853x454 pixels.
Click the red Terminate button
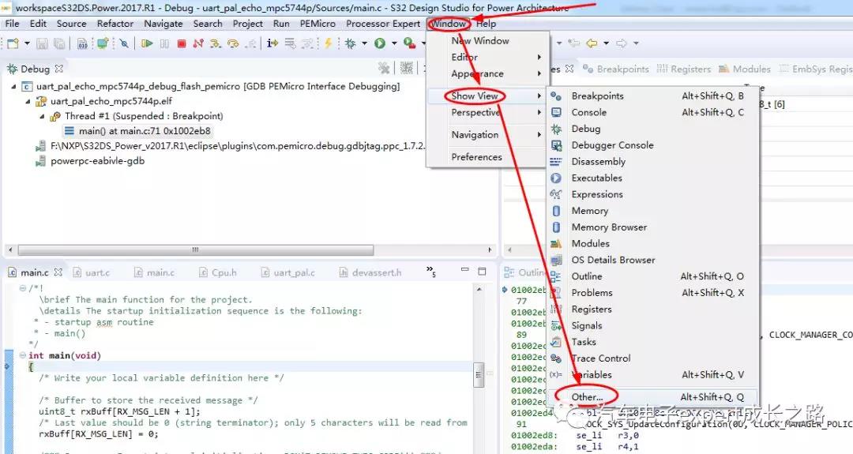pos(181,43)
